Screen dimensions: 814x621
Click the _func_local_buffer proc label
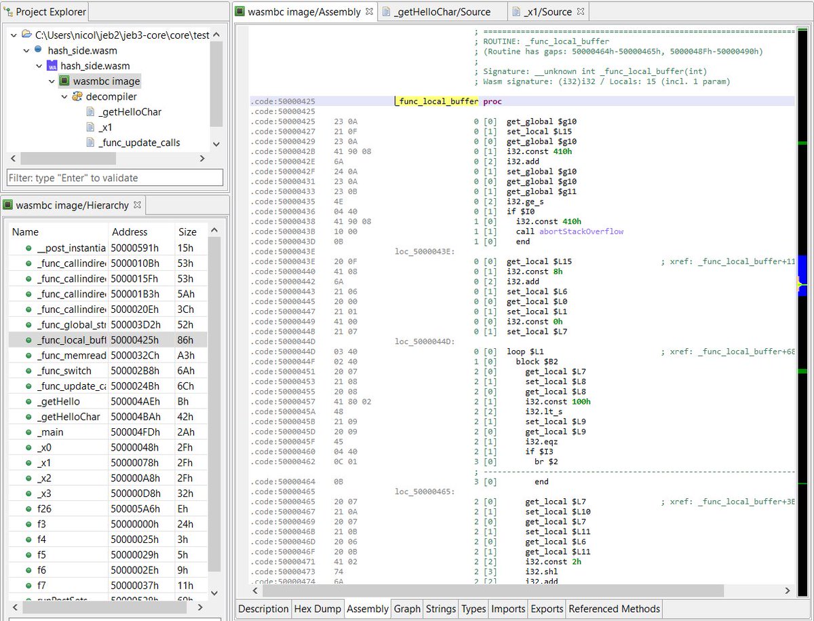point(436,101)
